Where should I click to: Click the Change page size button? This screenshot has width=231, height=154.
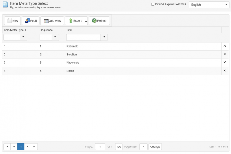(x=155, y=147)
